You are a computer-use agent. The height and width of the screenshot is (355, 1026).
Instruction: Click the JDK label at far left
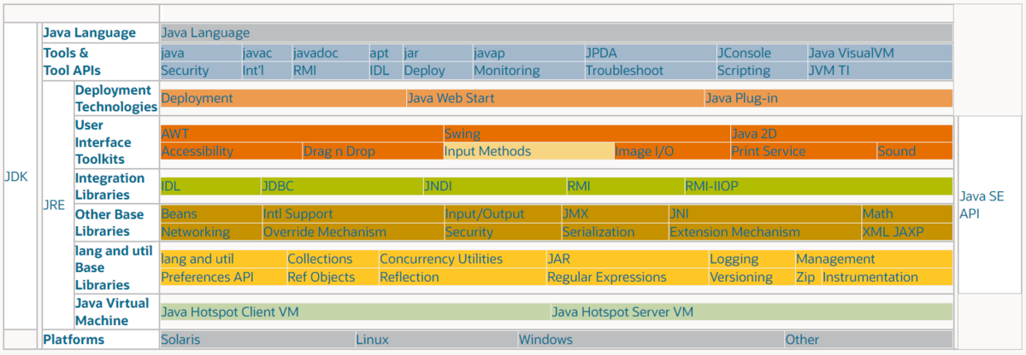[16, 177]
